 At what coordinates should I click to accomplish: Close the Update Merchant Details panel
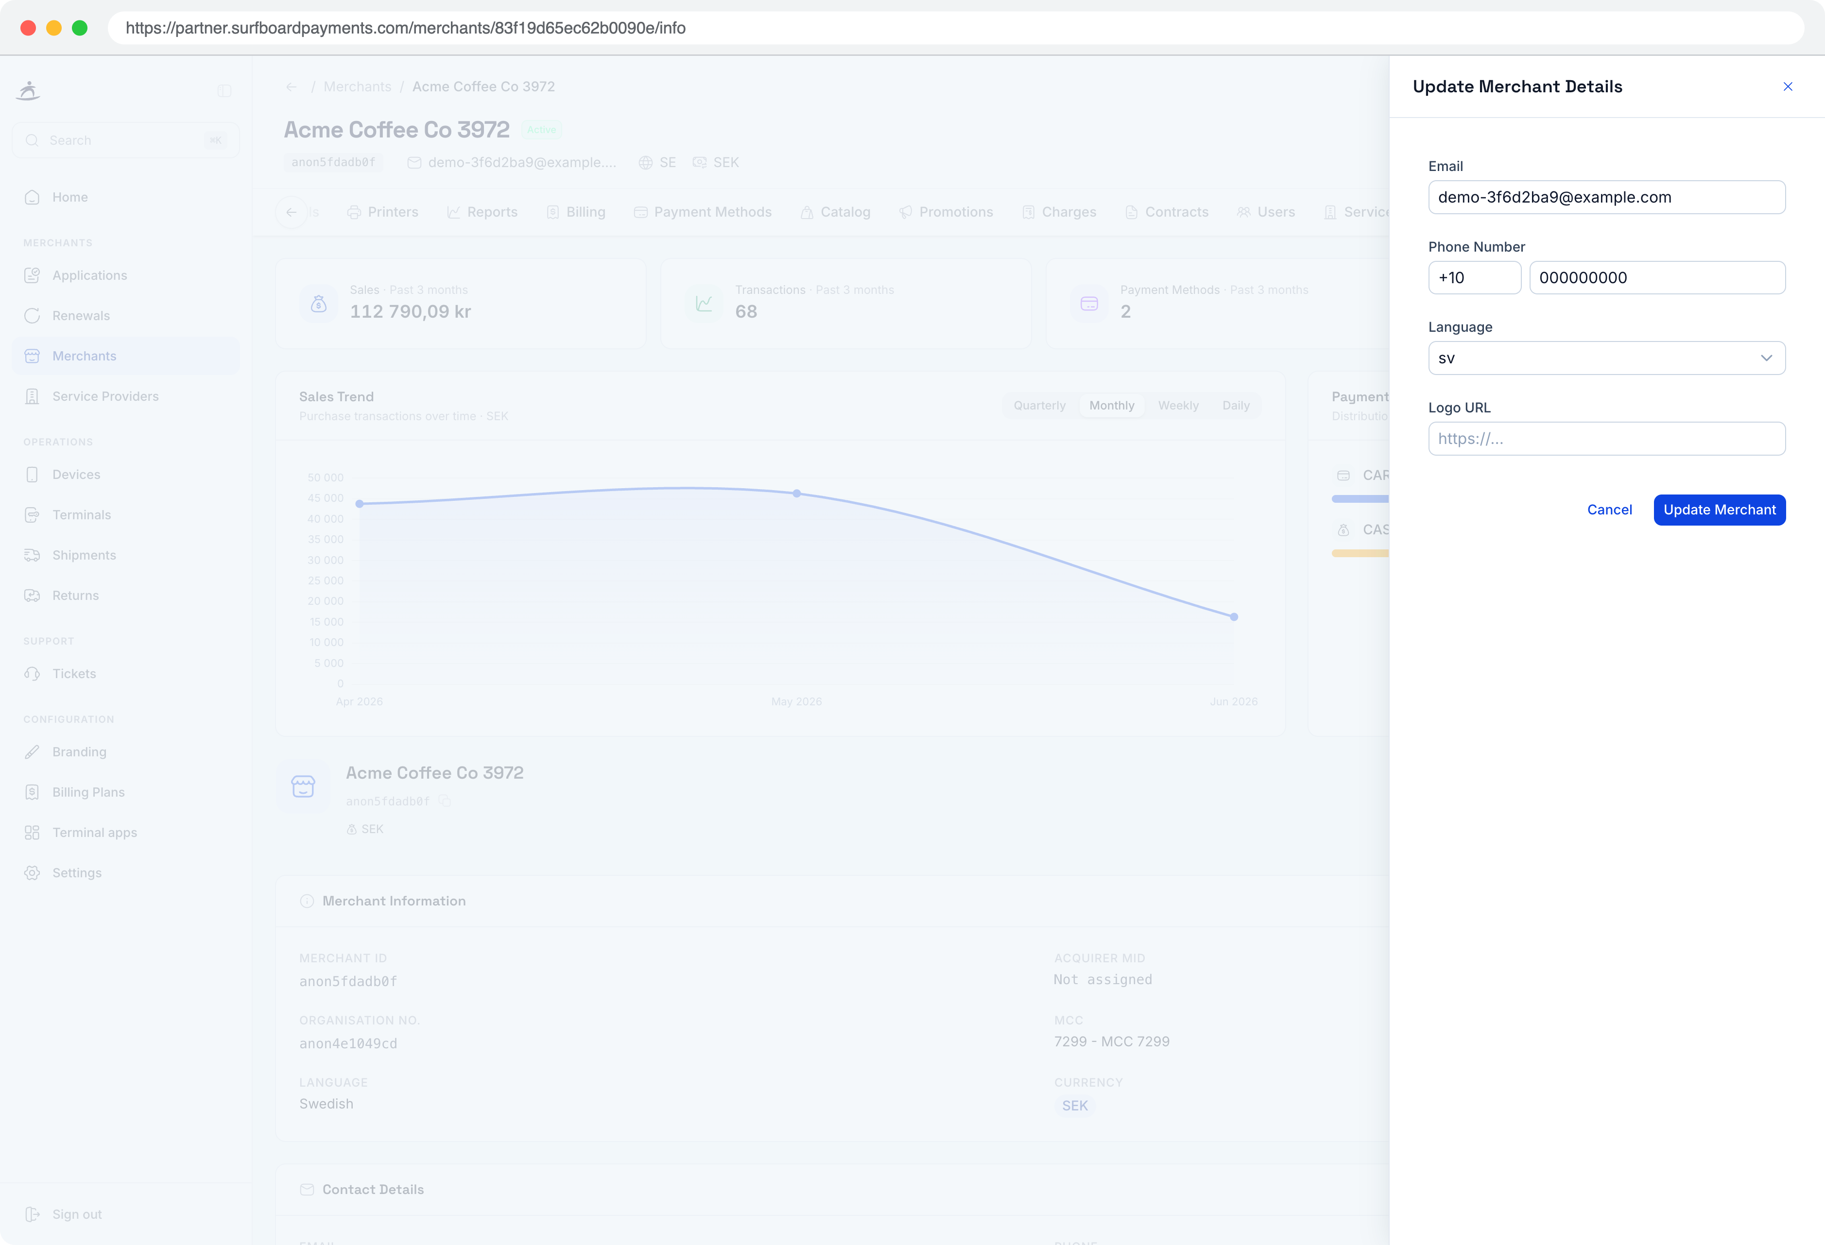1787,86
